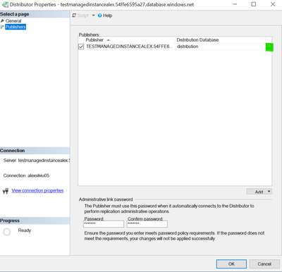Click the Script toolbar icon

click(74, 16)
